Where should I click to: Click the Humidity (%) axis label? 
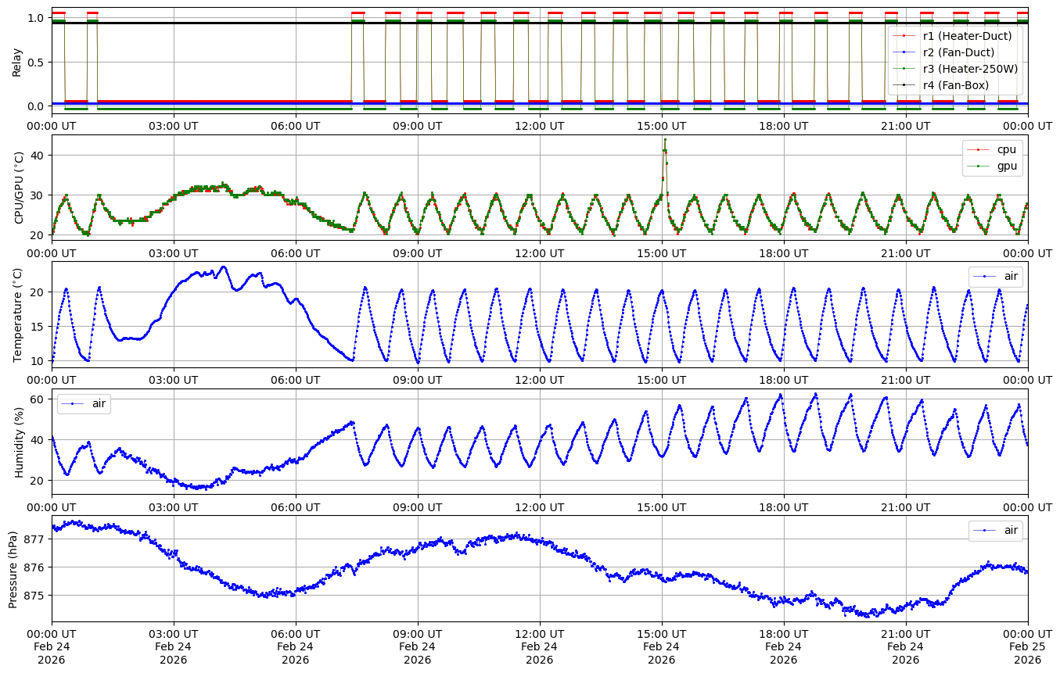point(19,442)
